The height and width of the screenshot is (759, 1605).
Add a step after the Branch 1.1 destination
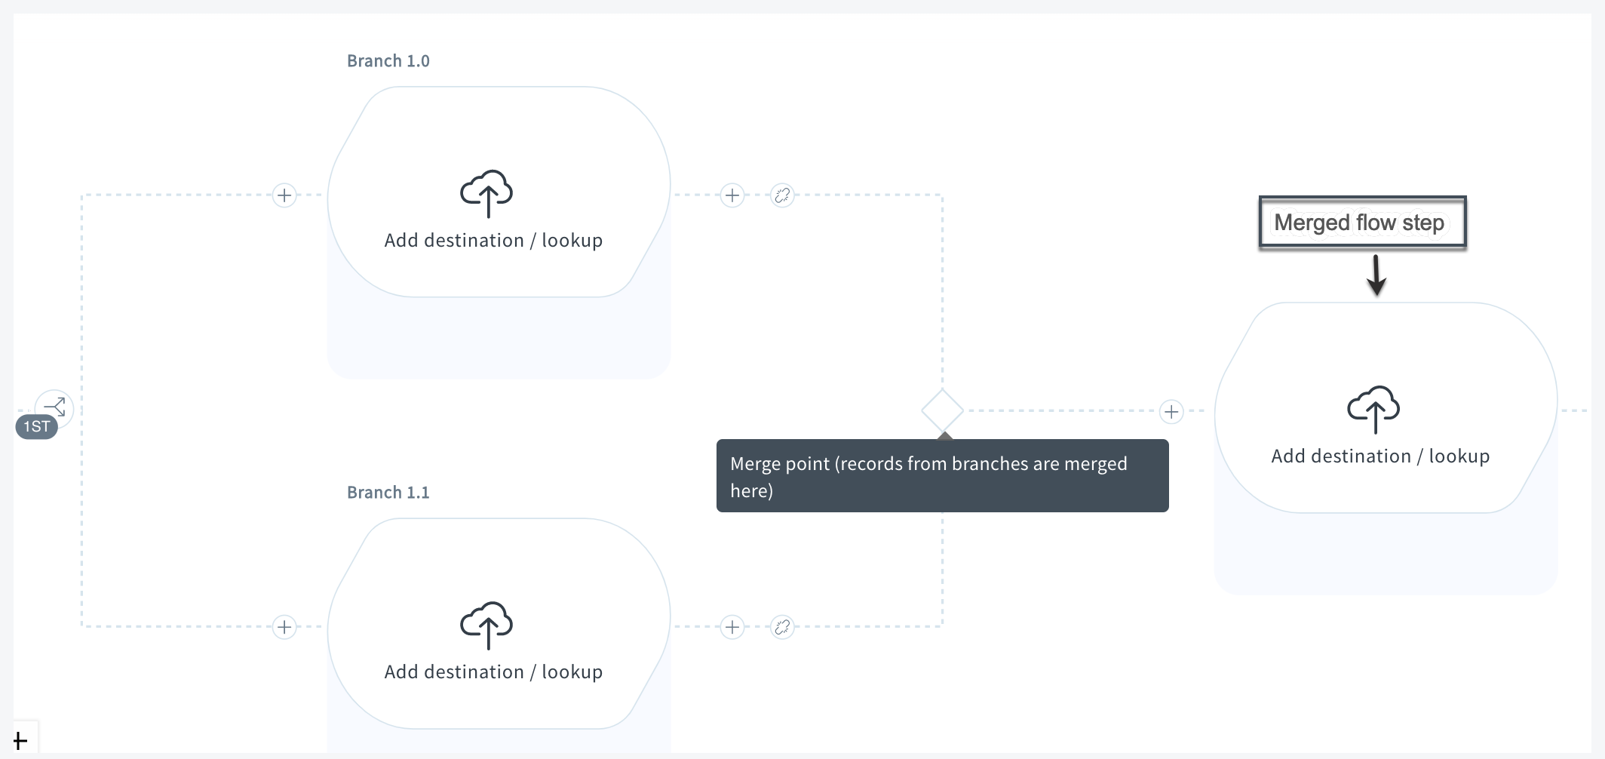click(x=732, y=627)
